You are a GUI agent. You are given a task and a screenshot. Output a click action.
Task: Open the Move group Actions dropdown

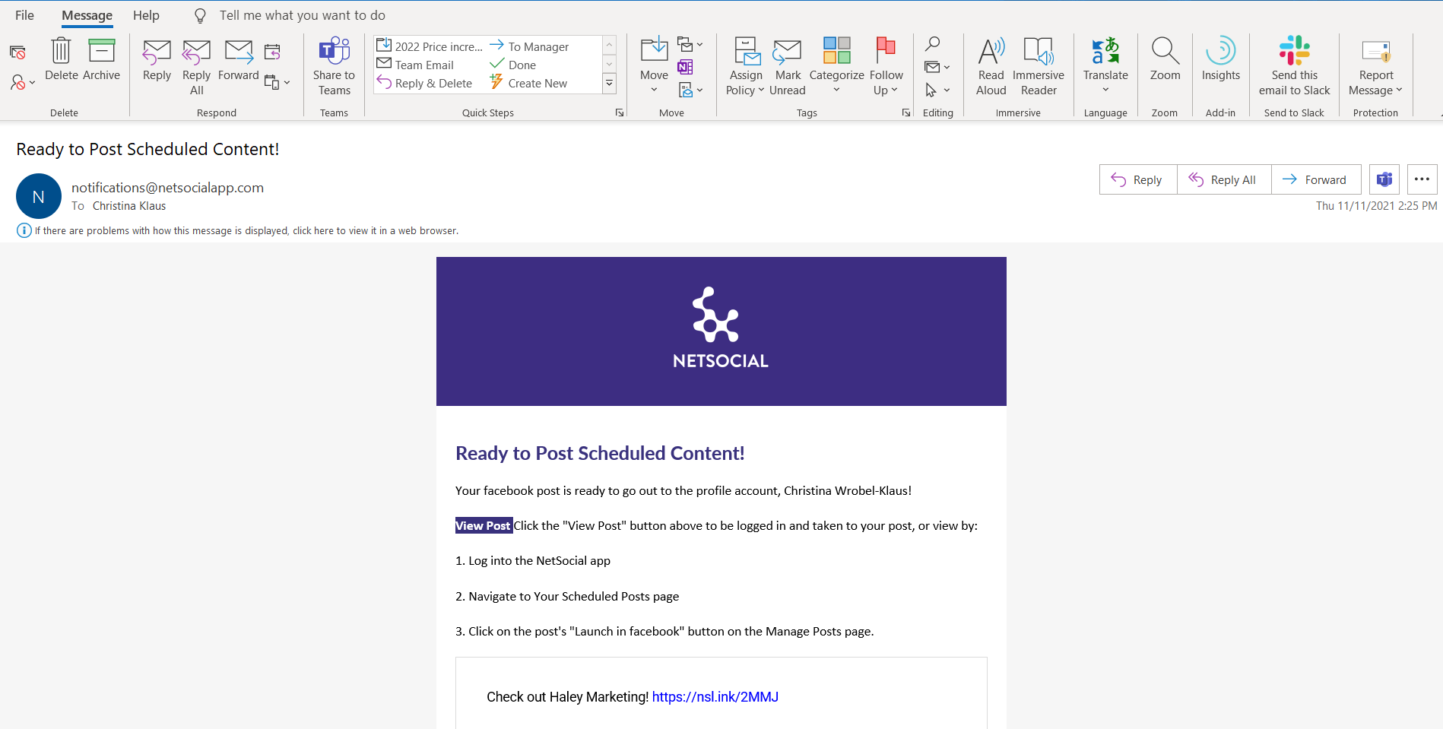click(x=690, y=90)
